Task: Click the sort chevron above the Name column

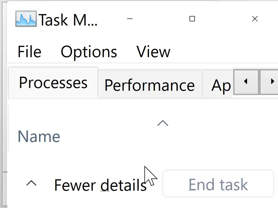Action: point(163,123)
